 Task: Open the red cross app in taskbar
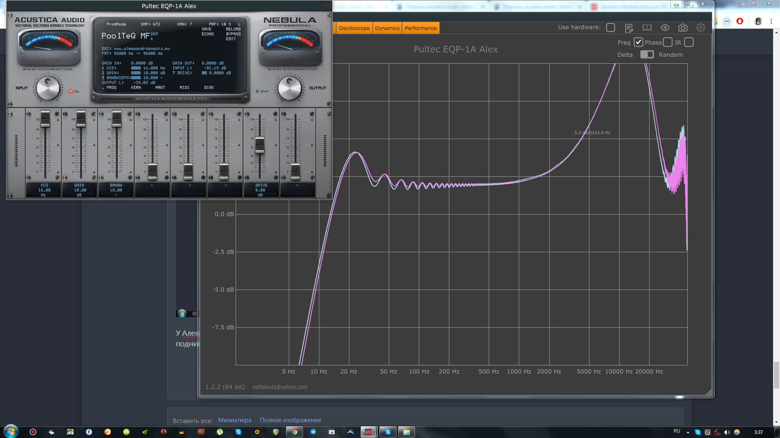point(368,432)
